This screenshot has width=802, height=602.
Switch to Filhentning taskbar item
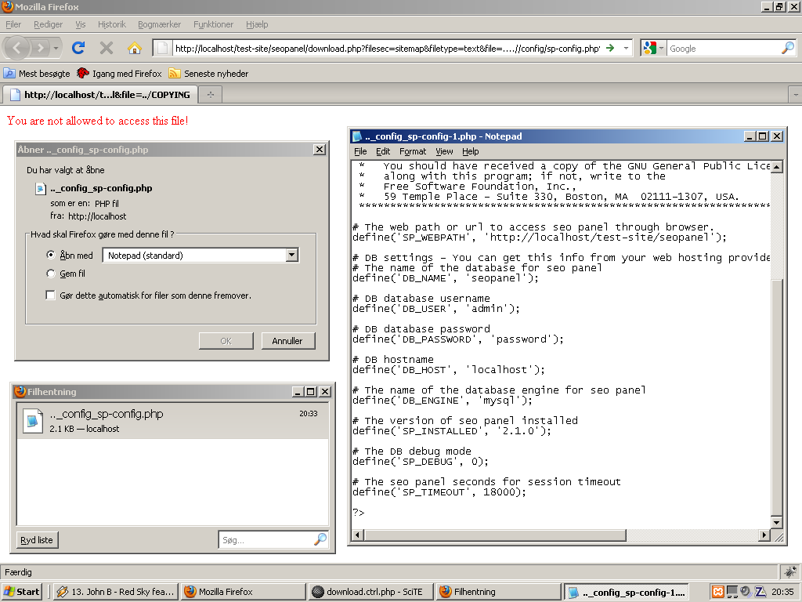497,592
